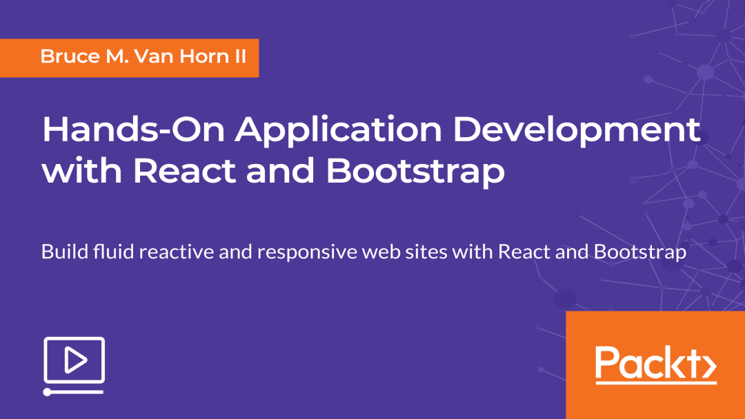745x419 pixels.
Task: Click the Packt logo
Action: tap(656, 365)
